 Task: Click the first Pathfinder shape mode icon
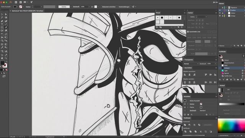pyautogui.click(x=185, y=125)
